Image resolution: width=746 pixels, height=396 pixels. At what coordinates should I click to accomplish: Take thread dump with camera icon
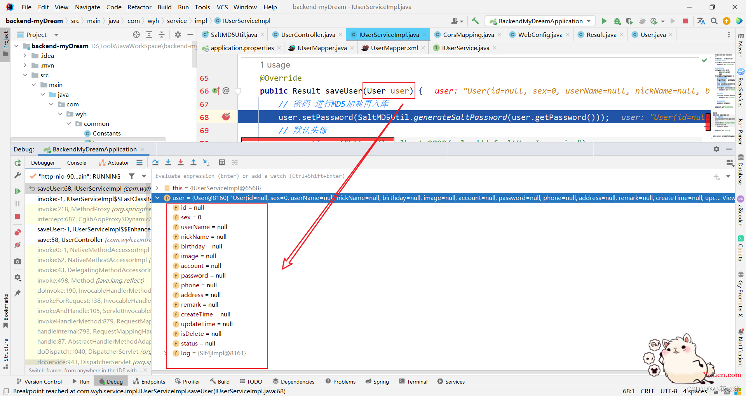pos(17,262)
